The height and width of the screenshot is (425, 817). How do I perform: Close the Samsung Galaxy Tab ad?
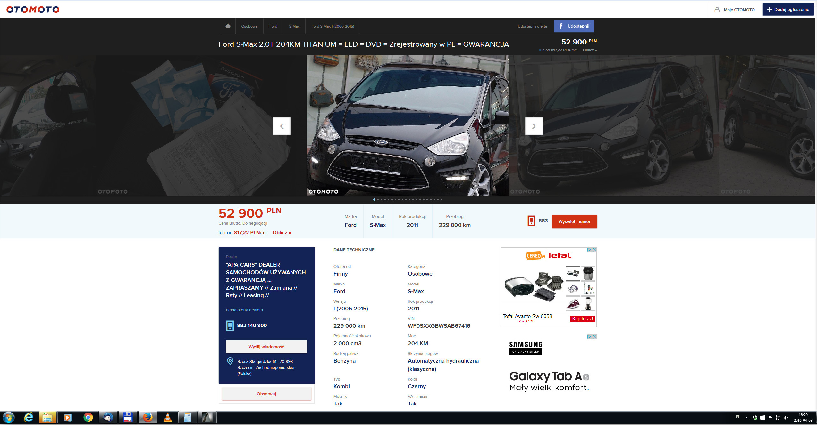[594, 337]
